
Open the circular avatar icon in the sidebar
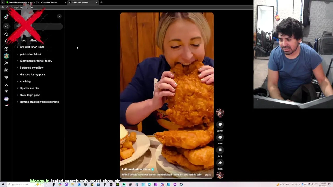pos(6,56)
